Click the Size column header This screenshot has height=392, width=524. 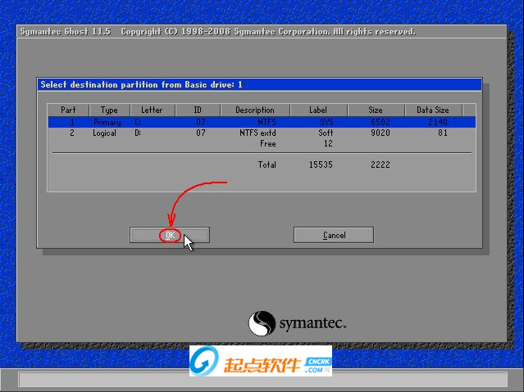(376, 110)
